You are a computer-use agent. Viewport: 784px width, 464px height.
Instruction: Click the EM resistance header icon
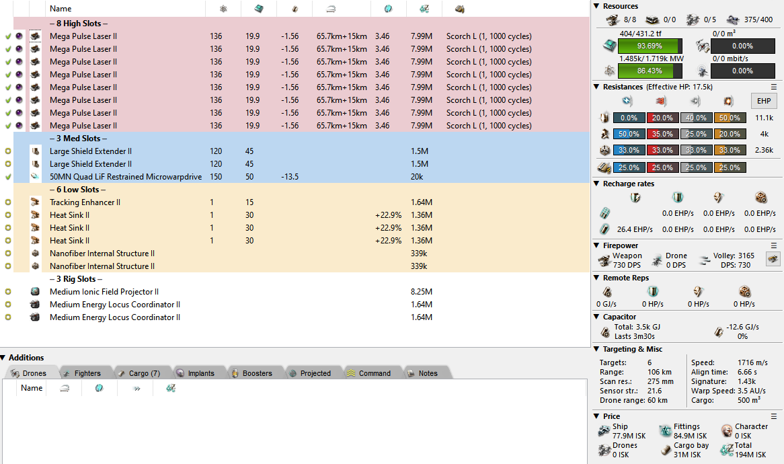coord(627,101)
